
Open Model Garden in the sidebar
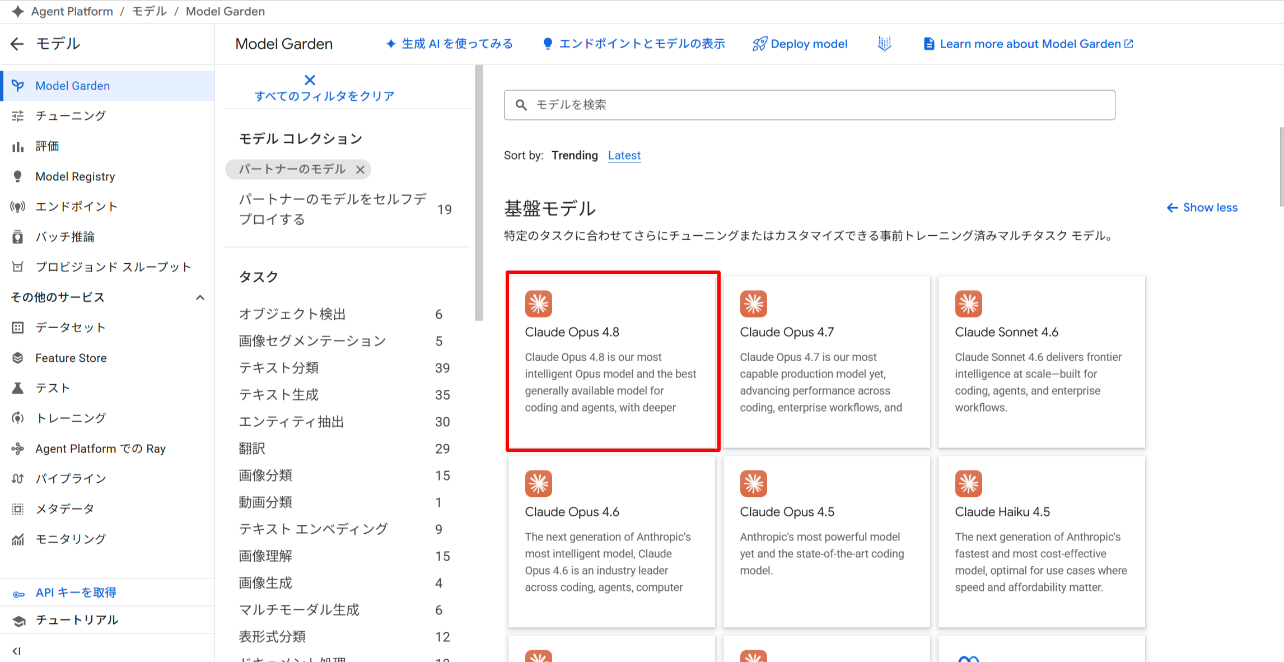108,86
